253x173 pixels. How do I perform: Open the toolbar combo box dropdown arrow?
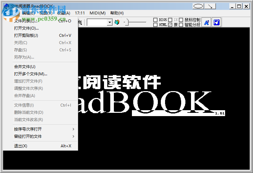point(110,22)
